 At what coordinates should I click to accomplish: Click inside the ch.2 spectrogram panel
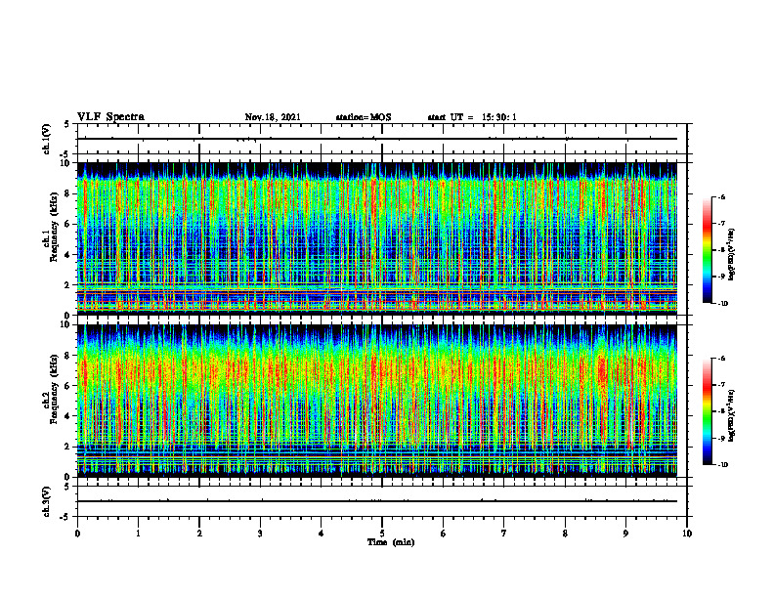pos(377,401)
